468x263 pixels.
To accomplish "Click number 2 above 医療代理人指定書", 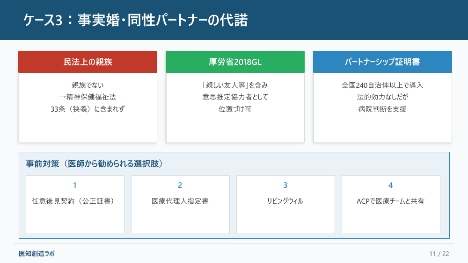I will pyautogui.click(x=180, y=185).
